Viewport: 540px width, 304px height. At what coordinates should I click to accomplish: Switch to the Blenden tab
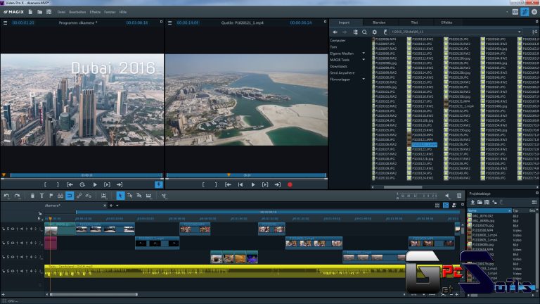point(379,23)
